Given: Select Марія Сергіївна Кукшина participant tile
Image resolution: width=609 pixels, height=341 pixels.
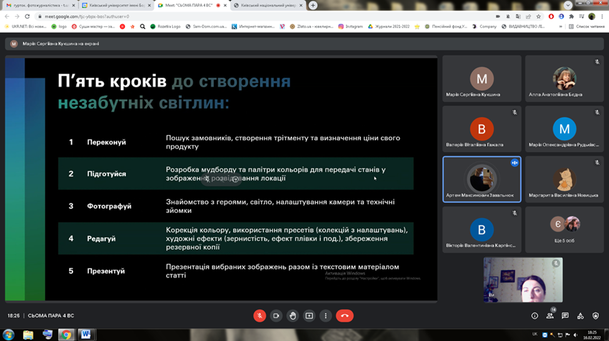Looking at the screenshot, I should click(x=481, y=79).
